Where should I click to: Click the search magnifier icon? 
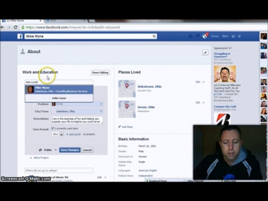click(154, 36)
